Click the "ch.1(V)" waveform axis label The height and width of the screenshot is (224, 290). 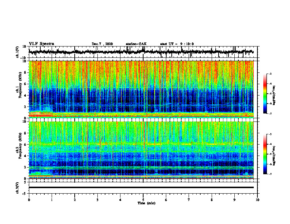point(17,52)
